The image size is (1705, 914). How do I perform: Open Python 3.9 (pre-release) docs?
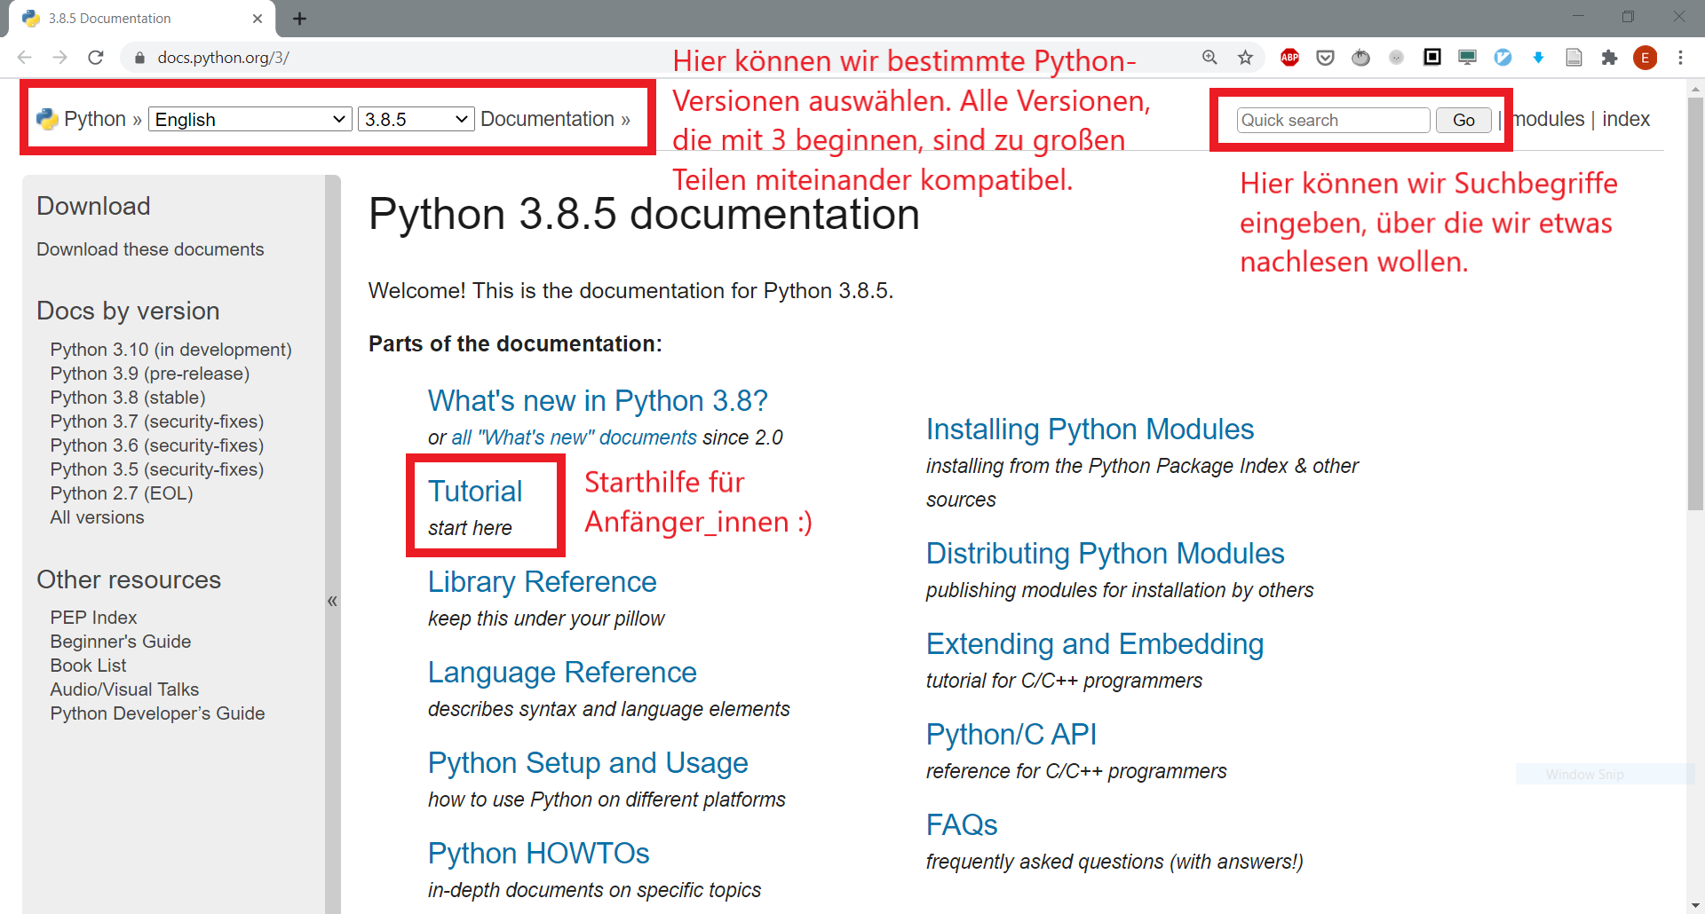click(x=149, y=374)
